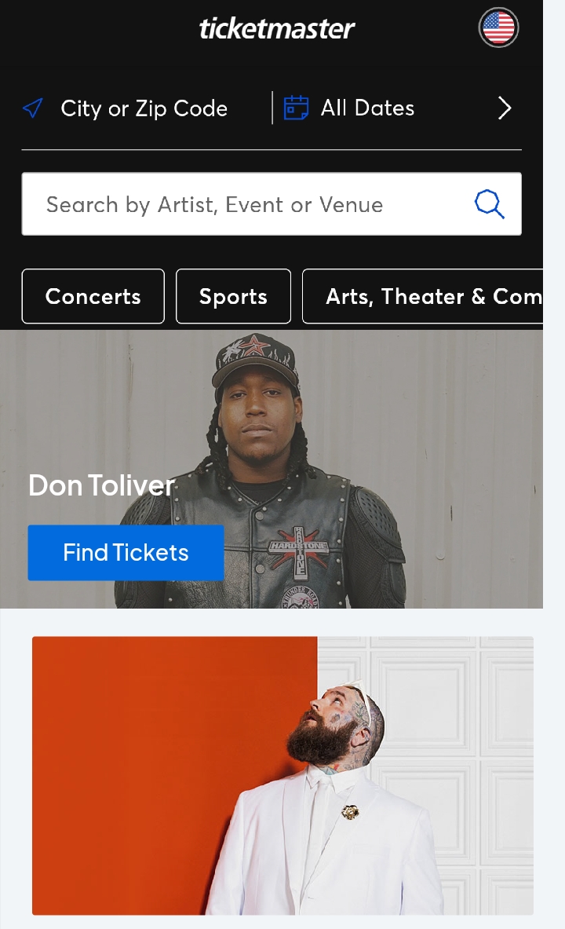Open the City or Zip Code picker
The width and height of the screenshot is (565, 929).
[144, 108]
